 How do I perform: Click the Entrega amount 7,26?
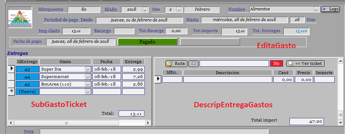(x=133, y=77)
